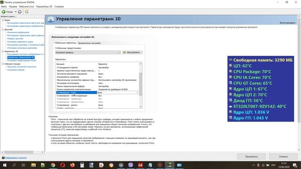Open the Рабочий стол menu
This screenshot has width=301, height=169.
[x=26, y=7]
